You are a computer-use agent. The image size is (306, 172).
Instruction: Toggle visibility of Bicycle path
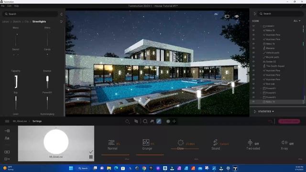(x=253, y=57)
